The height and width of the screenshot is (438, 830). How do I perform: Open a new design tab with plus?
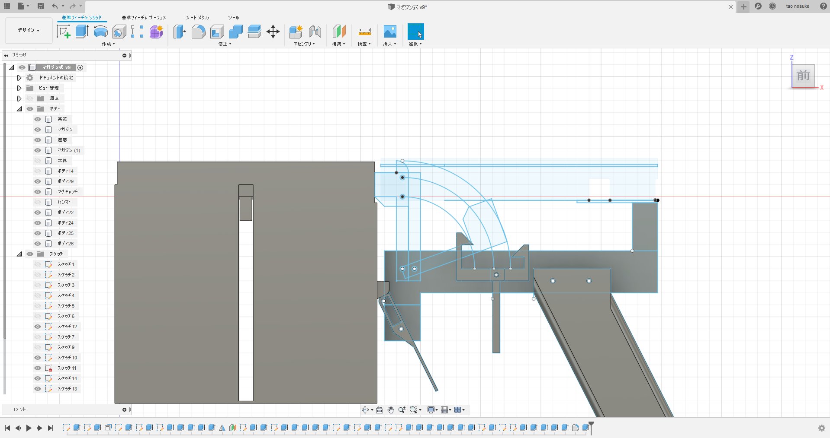click(x=743, y=6)
